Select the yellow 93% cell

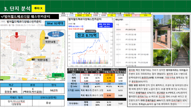pos(146,15)
